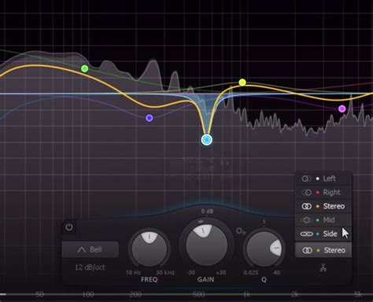Choose Side in the stereo placement menu
This screenshot has height=302, width=373.
[323, 234]
